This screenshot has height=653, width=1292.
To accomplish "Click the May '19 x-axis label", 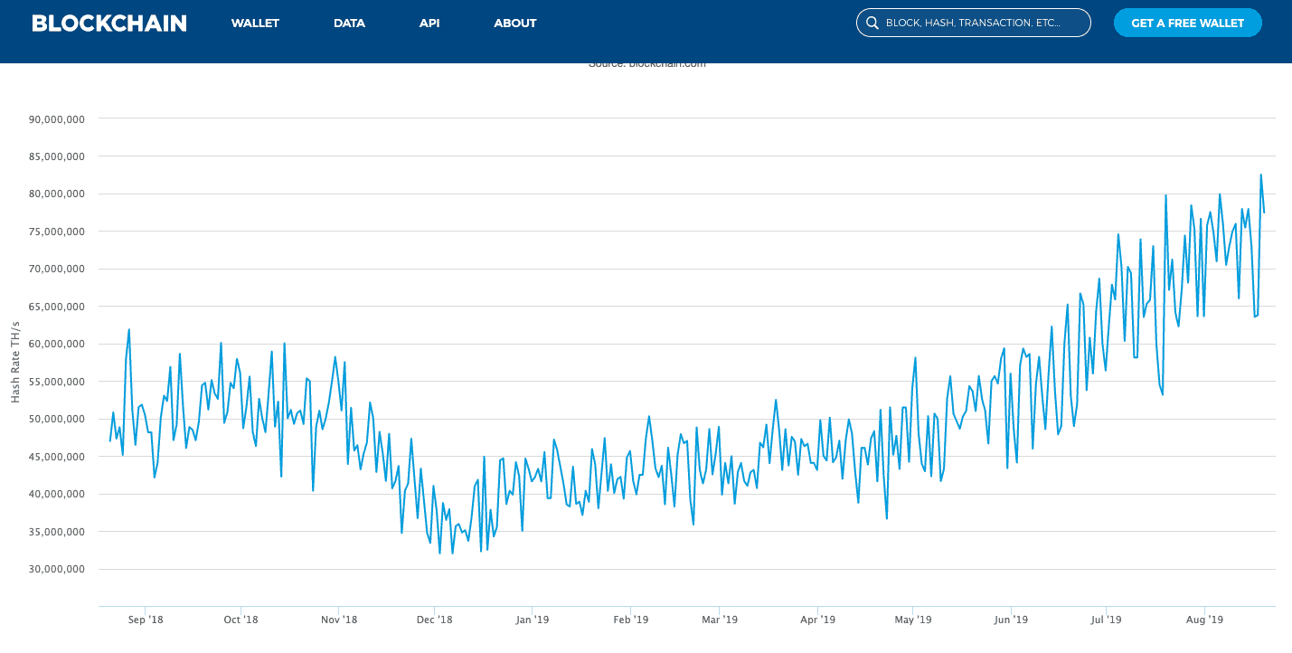I will tap(913, 620).
